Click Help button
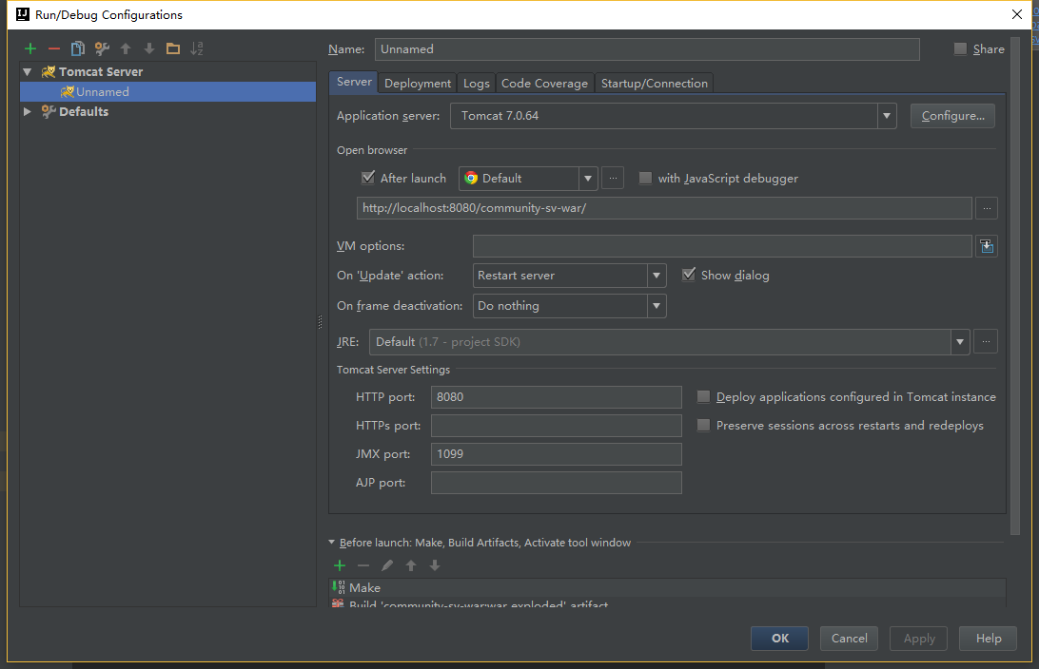Viewport: 1039px width, 669px height. (x=989, y=639)
